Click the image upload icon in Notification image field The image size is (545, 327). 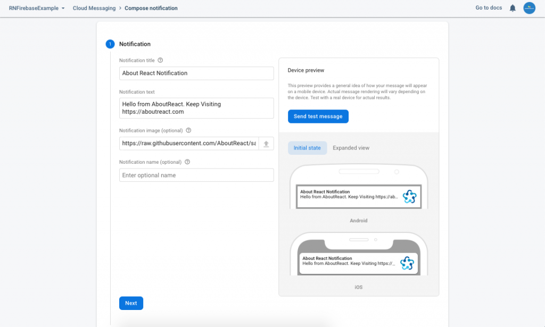click(267, 143)
